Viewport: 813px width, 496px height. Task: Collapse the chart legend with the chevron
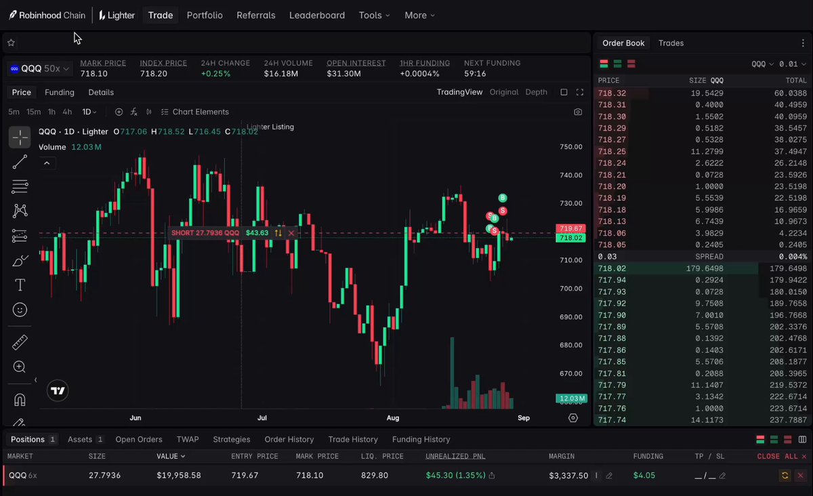(47, 163)
